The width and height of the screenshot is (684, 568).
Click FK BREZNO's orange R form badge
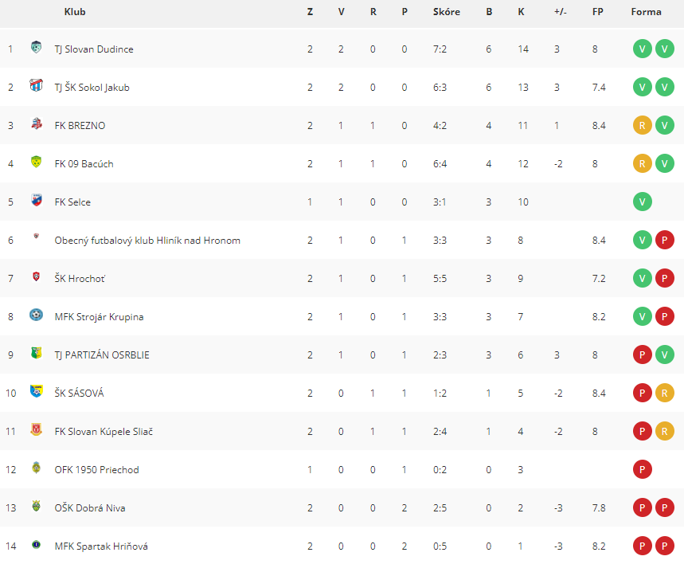(642, 126)
